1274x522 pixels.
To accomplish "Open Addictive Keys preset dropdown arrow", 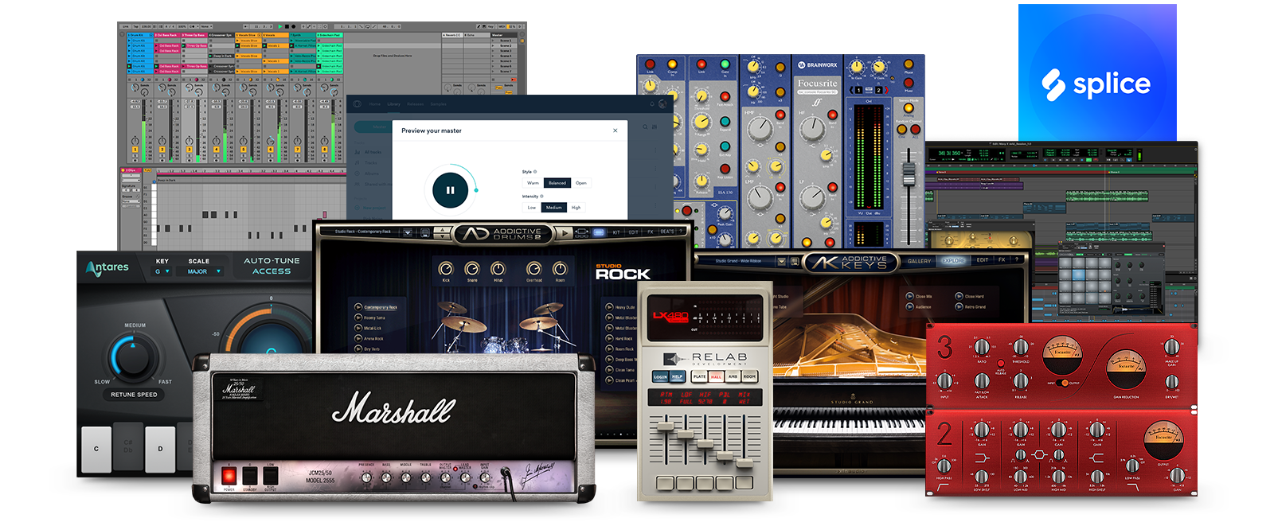I will 782,261.
